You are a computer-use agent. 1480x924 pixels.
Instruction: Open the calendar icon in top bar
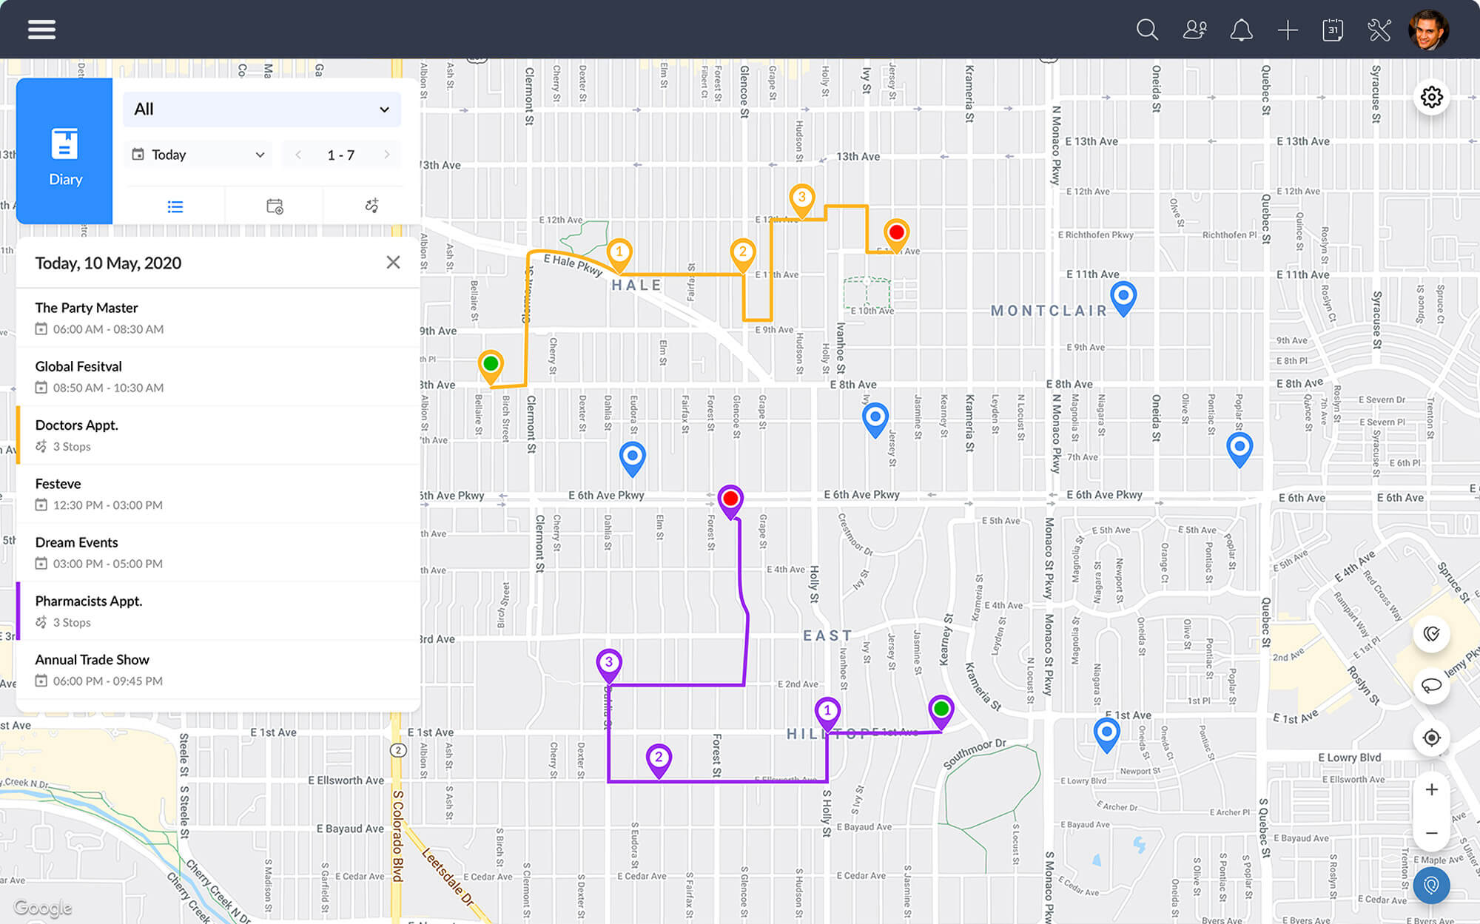pyautogui.click(x=1333, y=30)
